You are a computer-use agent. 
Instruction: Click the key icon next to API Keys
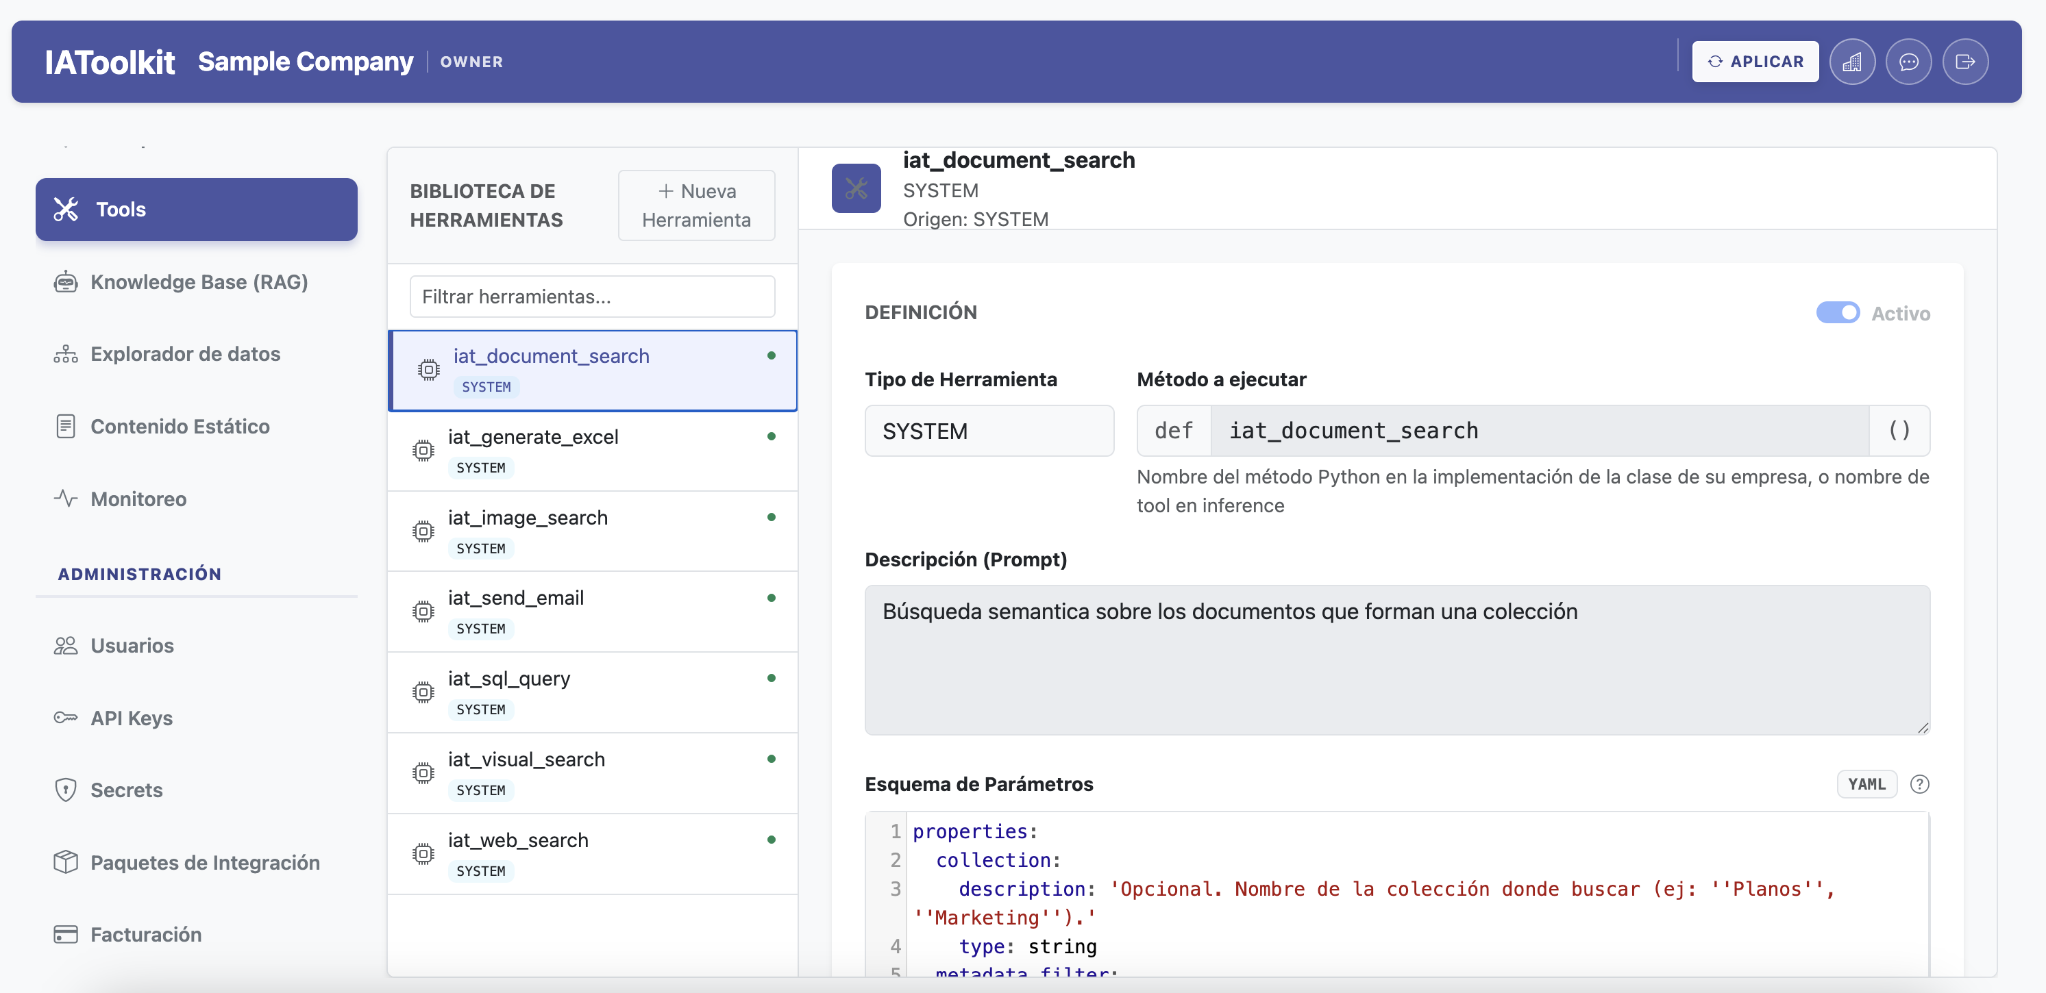[x=65, y=718]
